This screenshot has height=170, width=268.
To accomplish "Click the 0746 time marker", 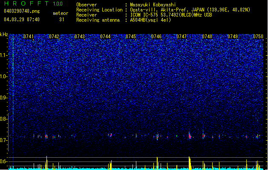I will tap(156, 36).
